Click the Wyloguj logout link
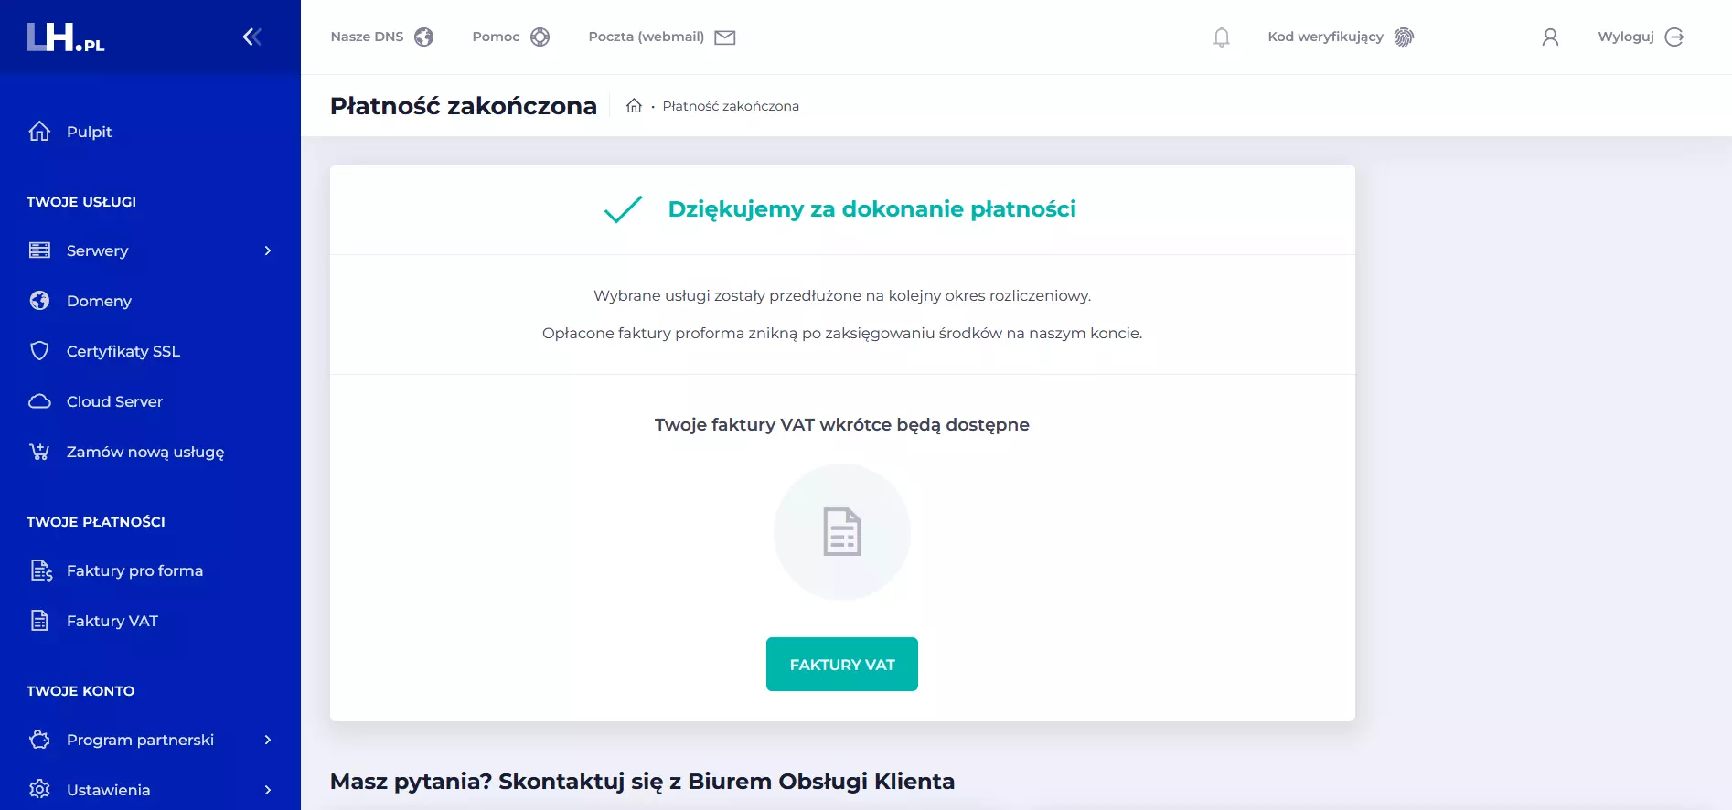The width and height of the screenshot is (1732, 810). pyautogui.click(x=1626, y=37)
